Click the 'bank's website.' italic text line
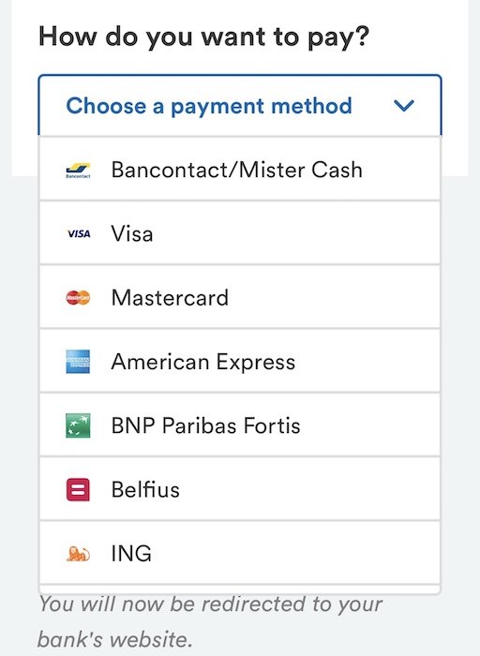 pyautogui.click(x=115, y=640)
